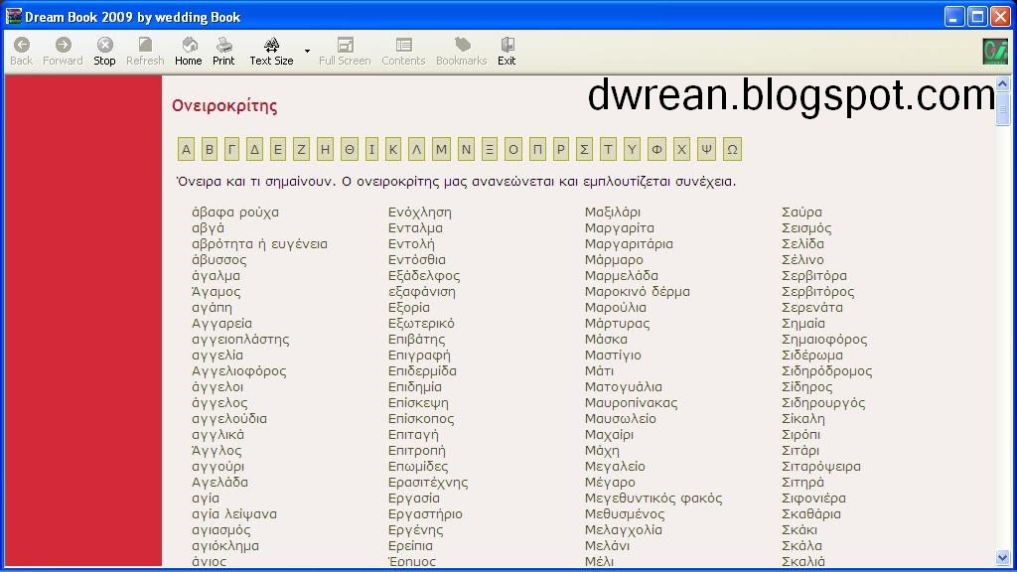
Task: Go forward with the Forward arrow icon
Action: 62,47
